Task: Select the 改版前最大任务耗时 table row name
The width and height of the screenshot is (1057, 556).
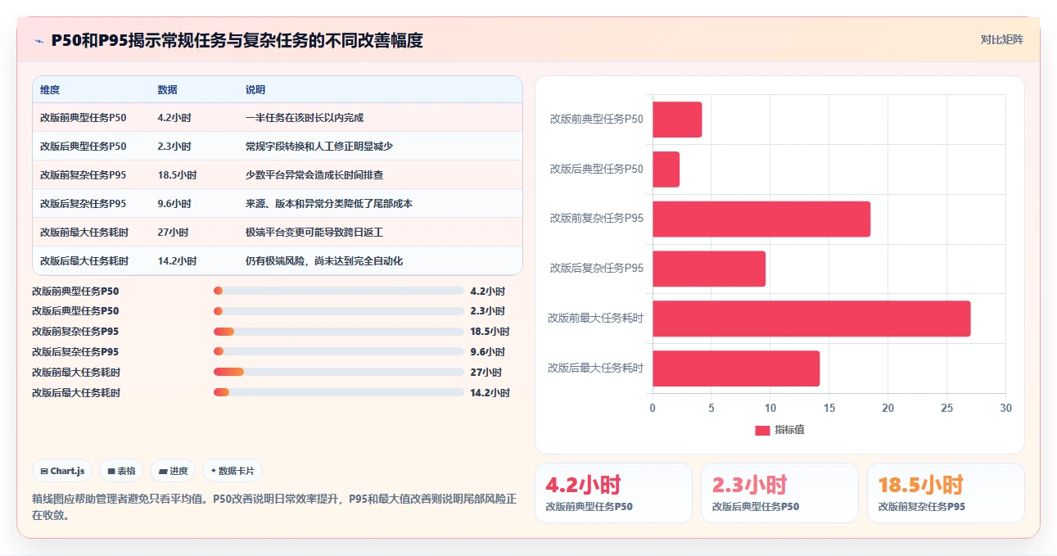Action: click(x=84, y=233)
